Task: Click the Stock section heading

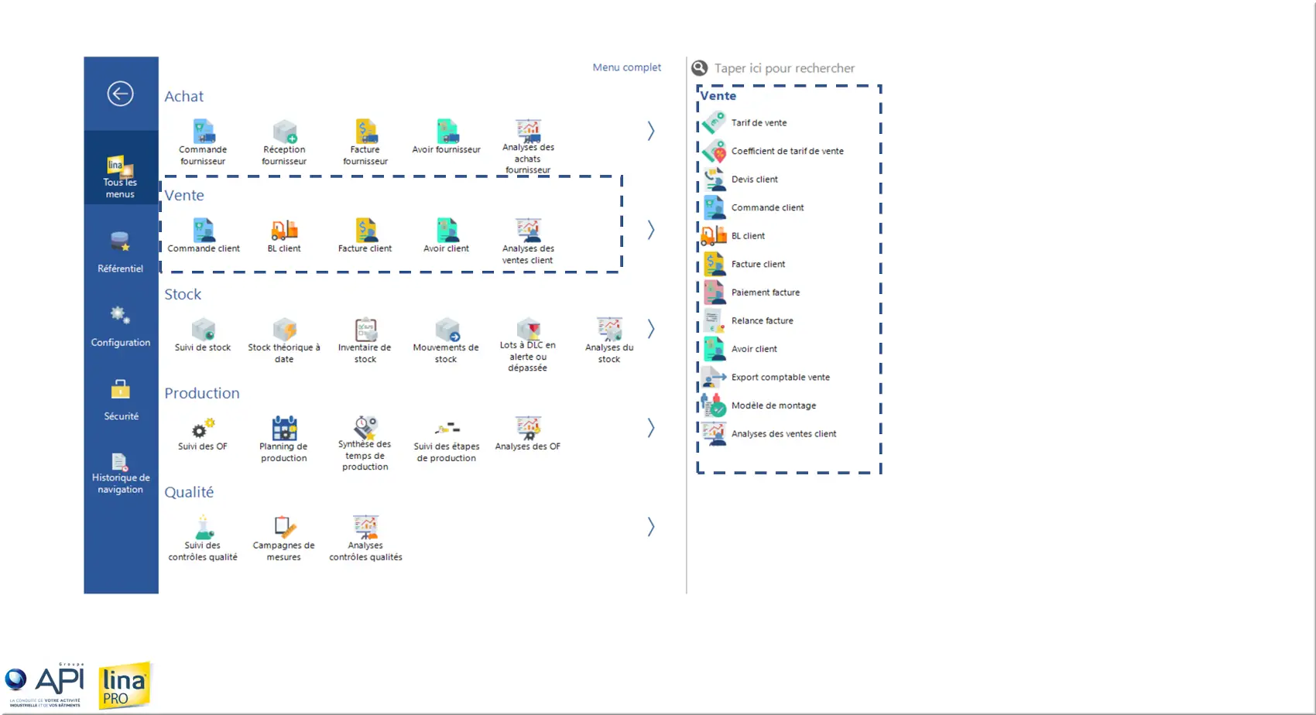Action: (183, 294)
